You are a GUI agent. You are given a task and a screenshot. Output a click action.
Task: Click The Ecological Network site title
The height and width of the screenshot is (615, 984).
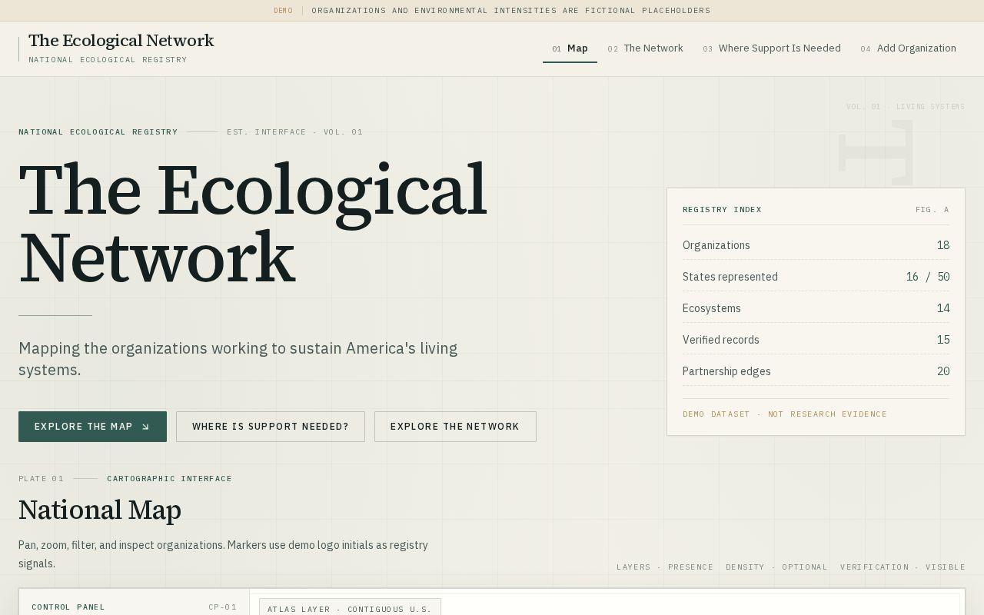click(x=121, y=41)
